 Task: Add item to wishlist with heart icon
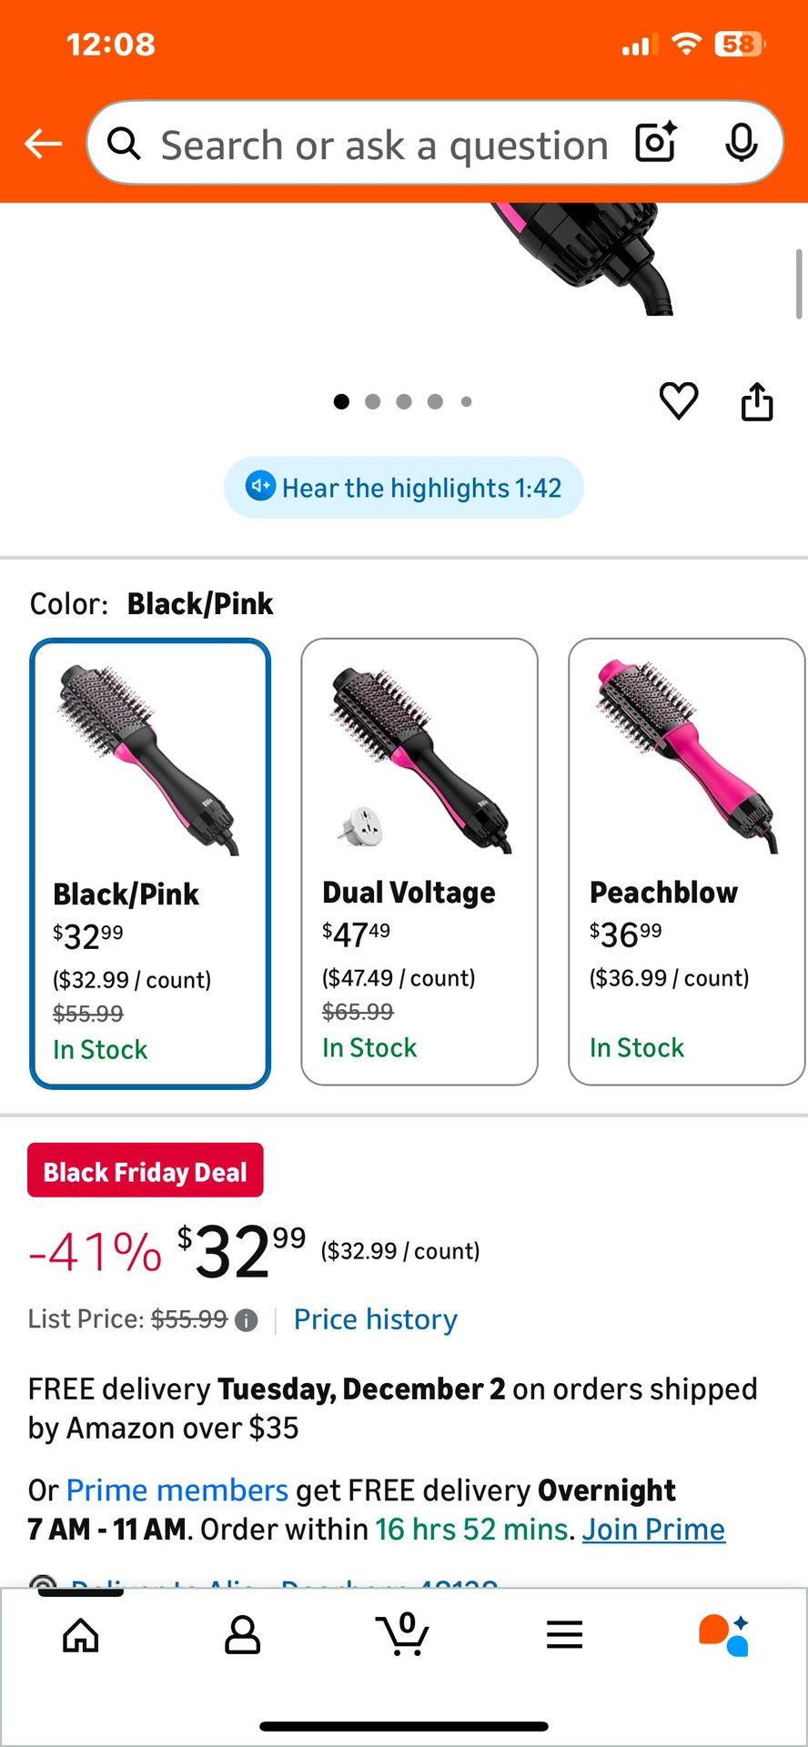(x=678, y=400)
